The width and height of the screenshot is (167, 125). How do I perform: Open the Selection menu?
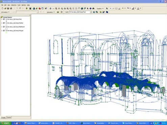pyautogui.click(x=14, y=5)
